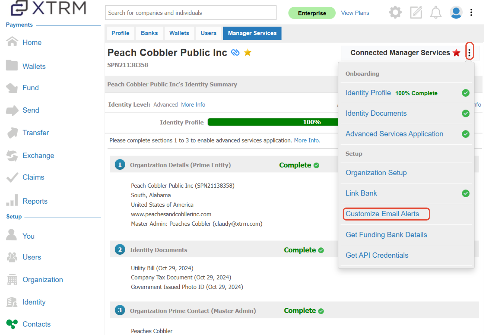Screen dimensions: 489x335
Task: Click the edit note pencil icon
Action: (416, 12)
